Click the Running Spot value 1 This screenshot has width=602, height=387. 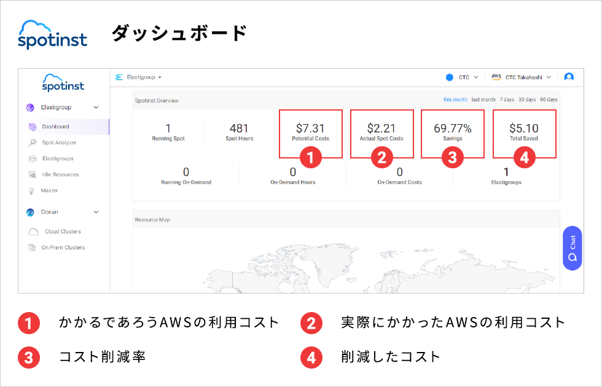tap(168, 128)
